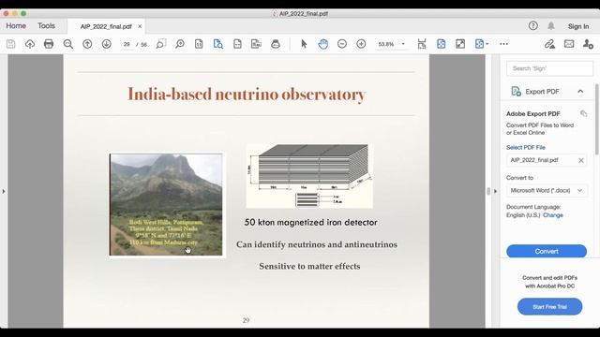Choose the arrow selection tool

[x=304, y=44]
